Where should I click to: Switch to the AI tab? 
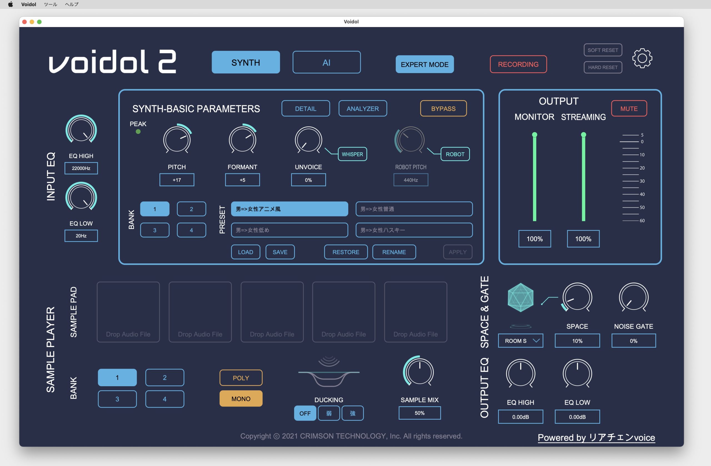point(326,63)
